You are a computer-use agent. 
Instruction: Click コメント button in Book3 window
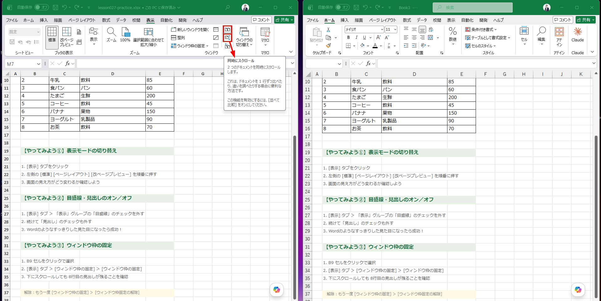(x=563, y=20)
